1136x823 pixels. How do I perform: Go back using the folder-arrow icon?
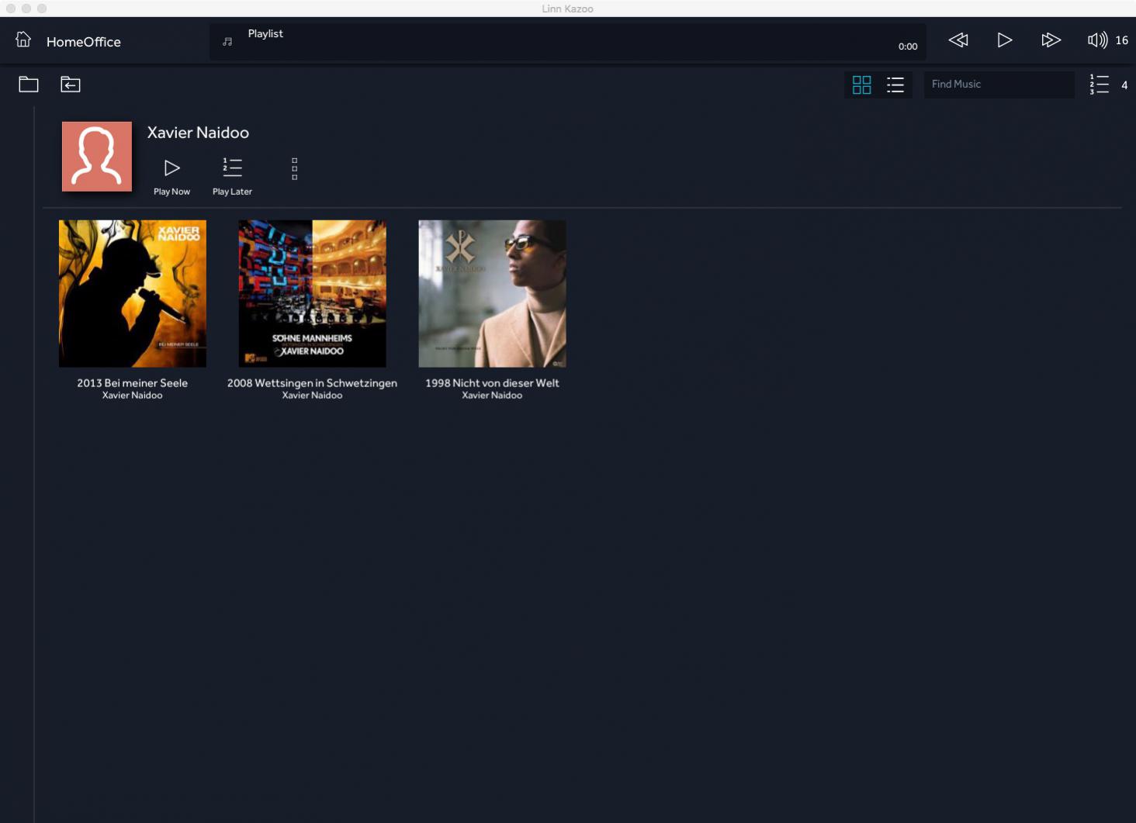(71, 85)
